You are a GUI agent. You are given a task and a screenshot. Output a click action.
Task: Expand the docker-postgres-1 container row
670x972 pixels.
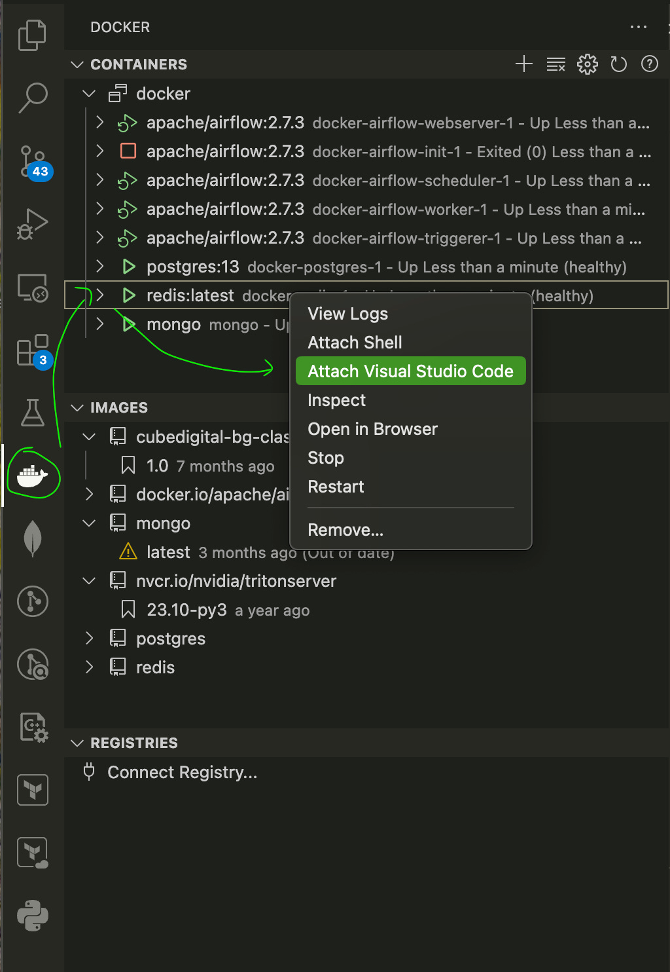pos(99,267)
